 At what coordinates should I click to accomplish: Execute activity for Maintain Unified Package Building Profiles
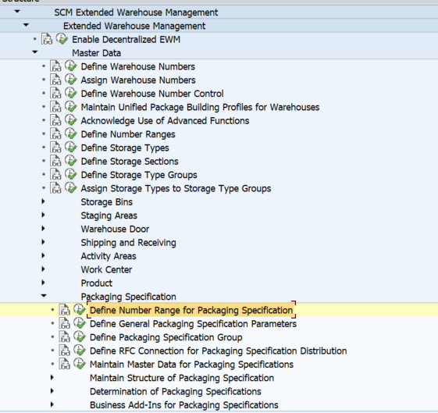[x=71, y=107]
